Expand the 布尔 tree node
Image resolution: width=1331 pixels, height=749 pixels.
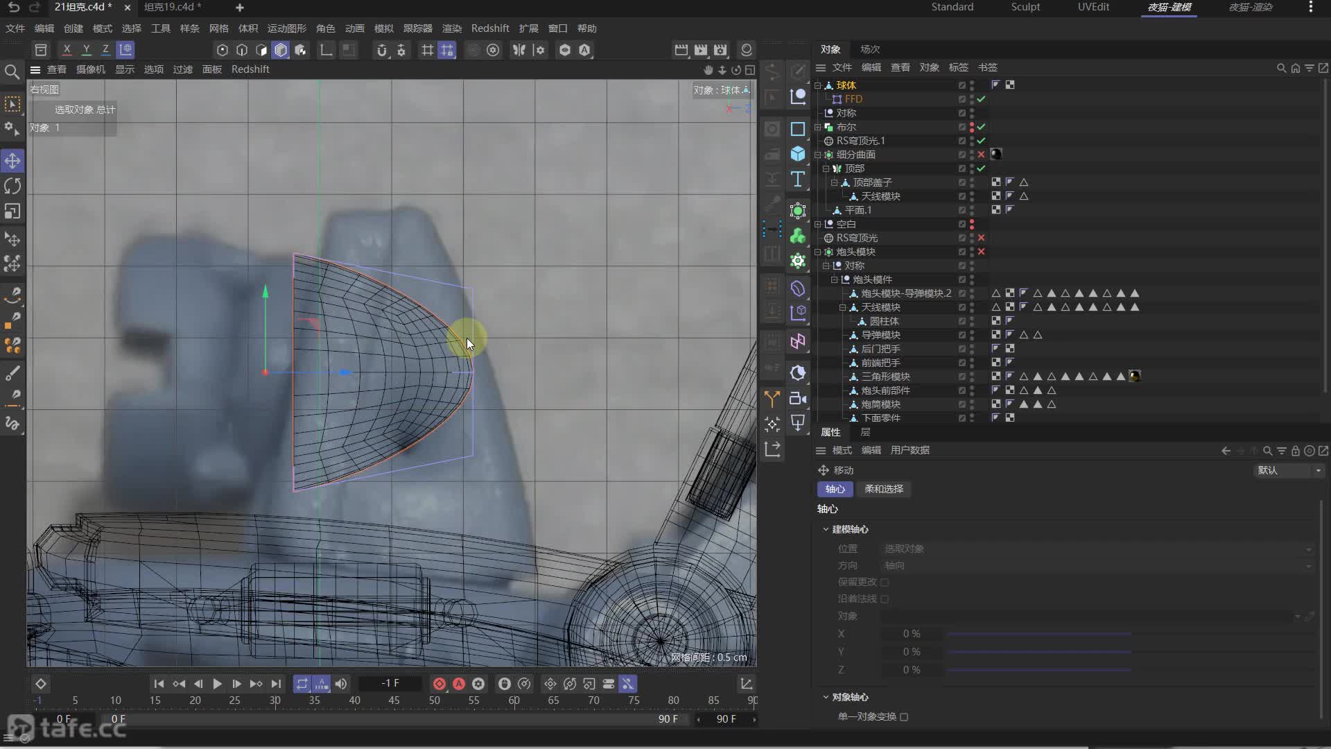coord(818,127)
